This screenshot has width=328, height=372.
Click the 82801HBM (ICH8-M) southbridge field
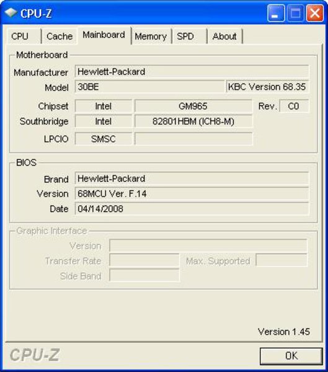[193, 122]
